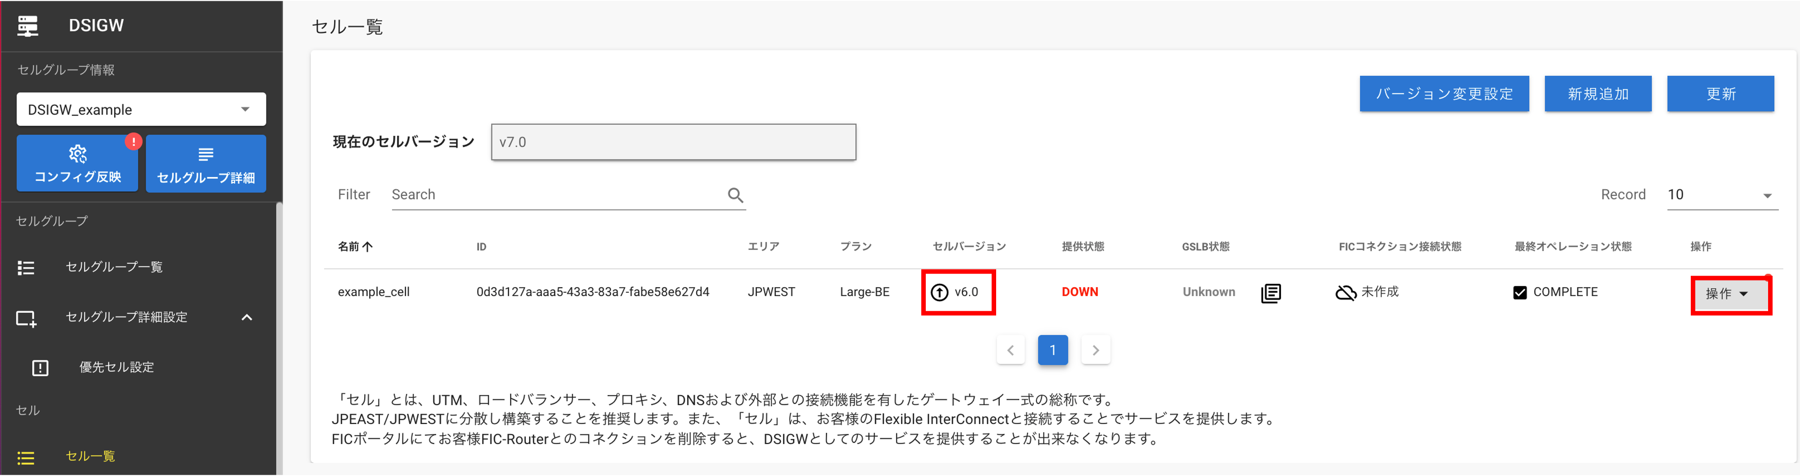Screen dimensions: 1800x476
Task: Click the red alert badge on コンフィグ反映
Action: pos(133,142)
